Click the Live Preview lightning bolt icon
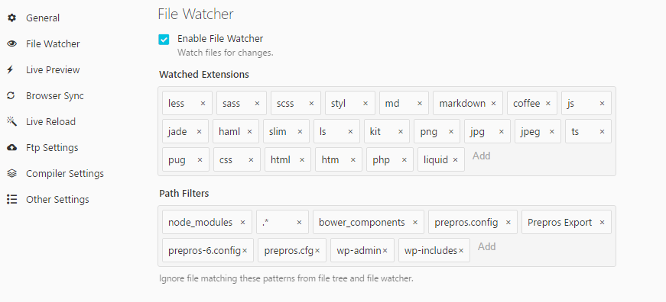The width and height of the screenshot is (666, 302). [x=11, y=70]
